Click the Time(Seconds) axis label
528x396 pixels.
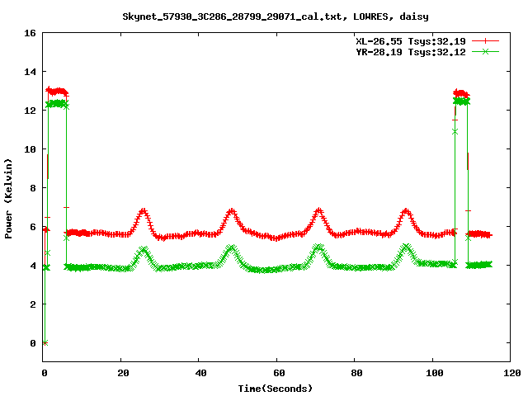point(276,389)
